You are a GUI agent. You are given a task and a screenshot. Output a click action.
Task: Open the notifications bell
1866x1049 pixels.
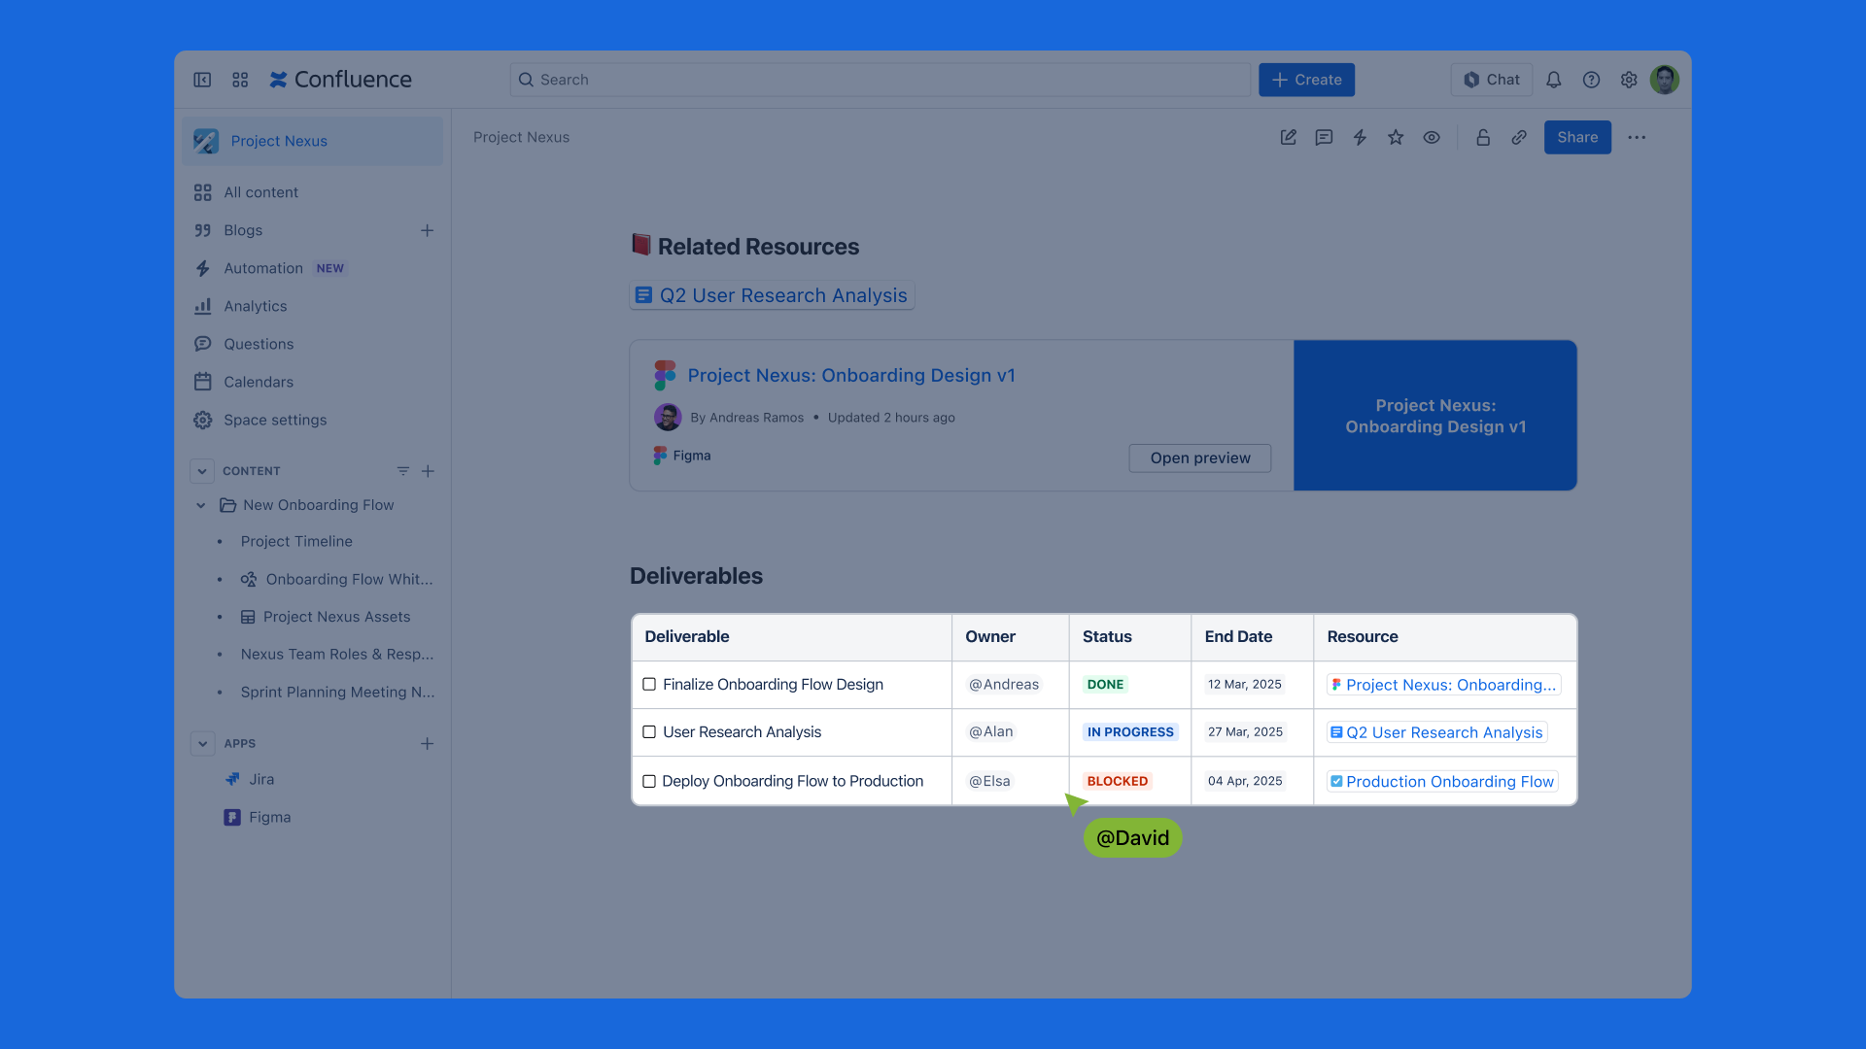[x=1553, y=80]
